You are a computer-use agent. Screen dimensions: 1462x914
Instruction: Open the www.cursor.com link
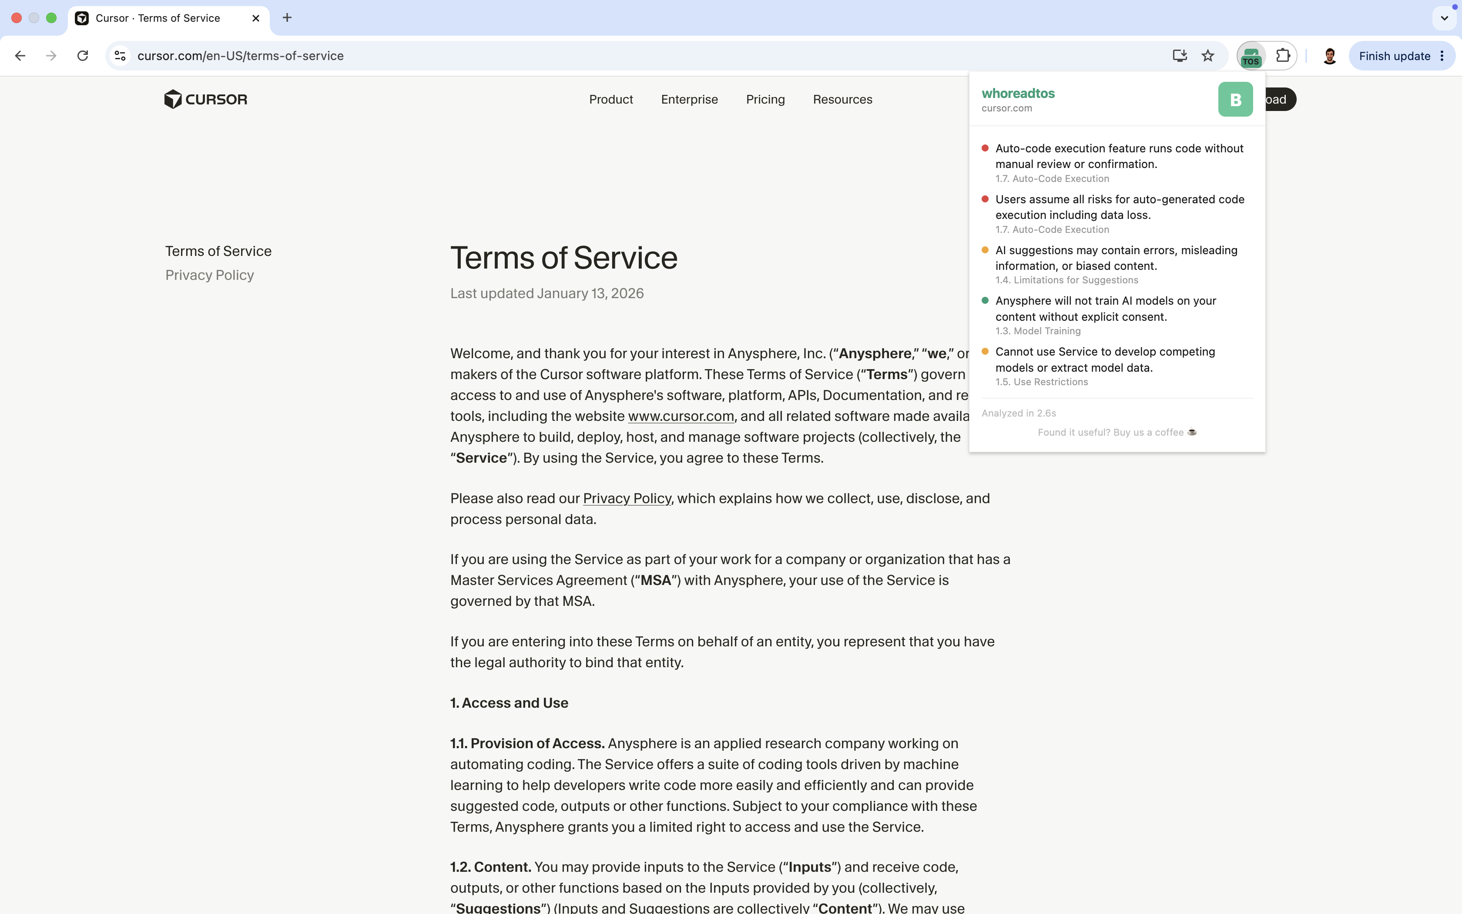click(681, 416)
